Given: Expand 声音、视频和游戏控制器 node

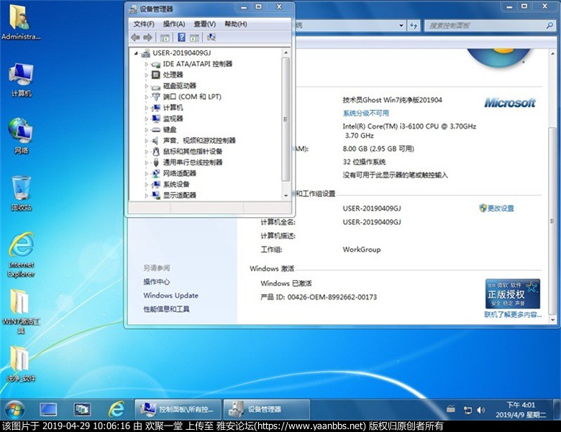Looking at the screenshot, I should (x=146, y=141).
